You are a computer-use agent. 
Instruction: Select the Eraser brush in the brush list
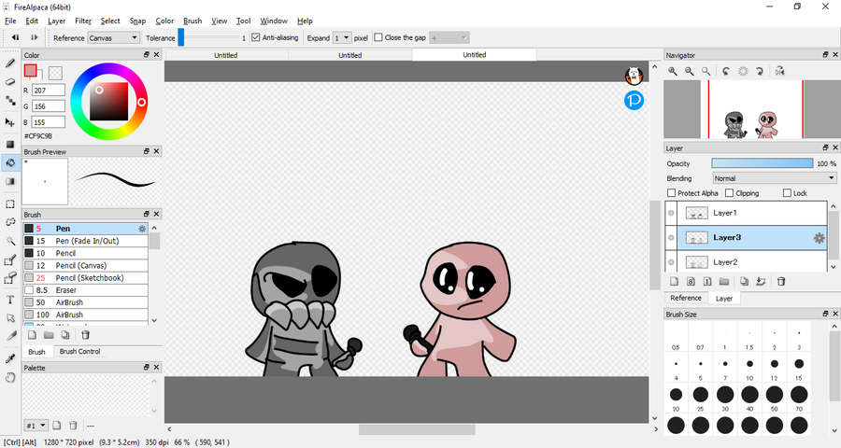click(x=86, y=290)
